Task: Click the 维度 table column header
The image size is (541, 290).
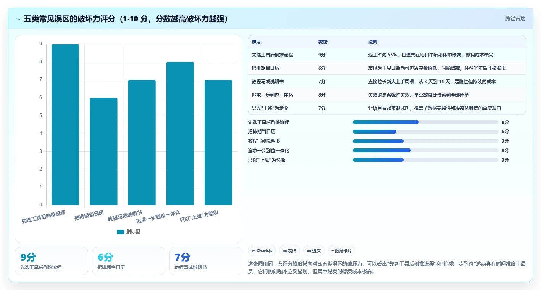Action: click(x=257, y=42)
